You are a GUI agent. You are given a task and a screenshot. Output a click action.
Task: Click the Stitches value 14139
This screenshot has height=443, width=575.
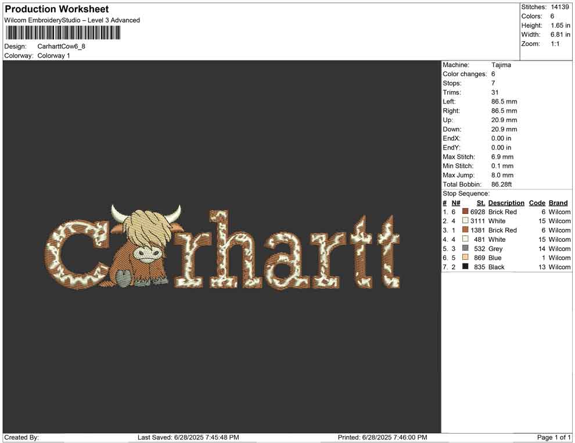(x=559, y=7)
